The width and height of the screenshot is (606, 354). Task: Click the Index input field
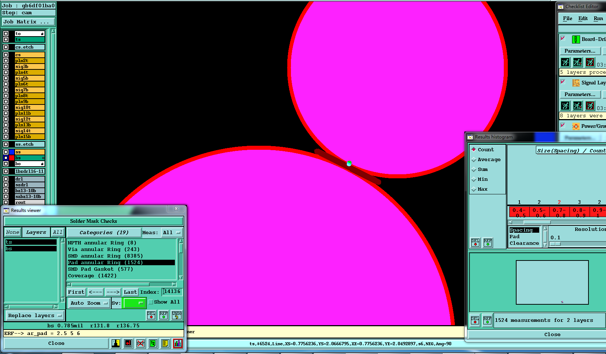coord(172,292)
